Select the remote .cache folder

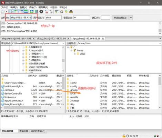[73, 83]
